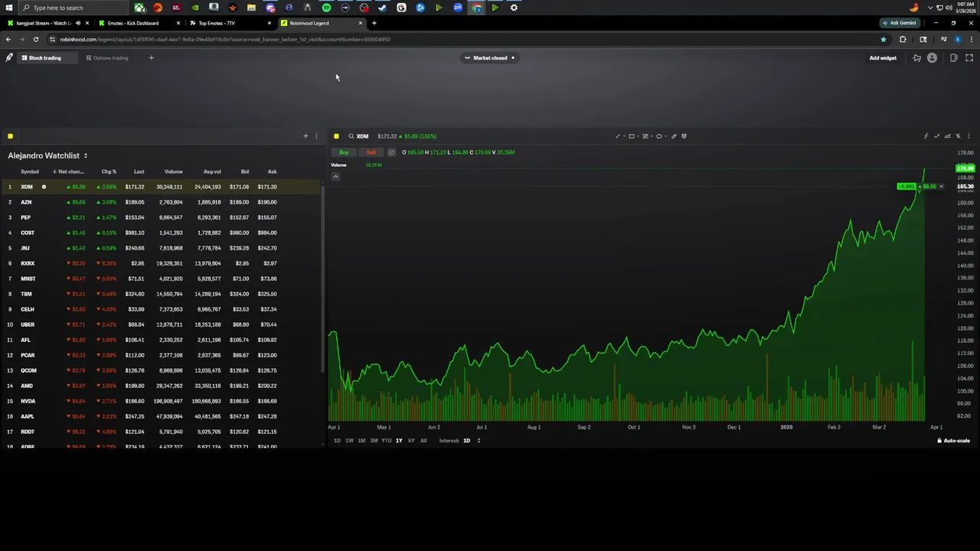
Task: Add a column to the watchlist with plus
Action: [305, 136]
